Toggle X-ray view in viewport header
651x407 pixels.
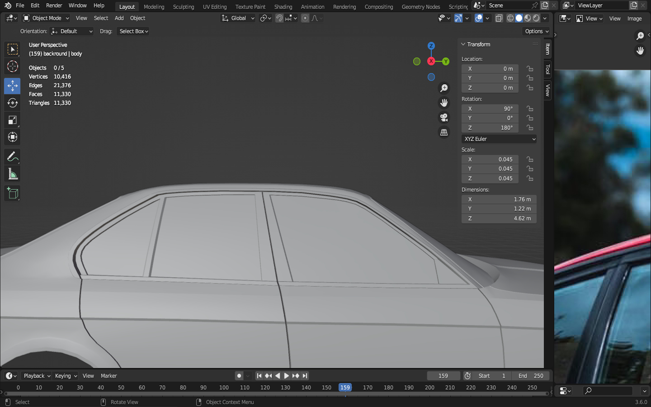click(x=499, y=18)
